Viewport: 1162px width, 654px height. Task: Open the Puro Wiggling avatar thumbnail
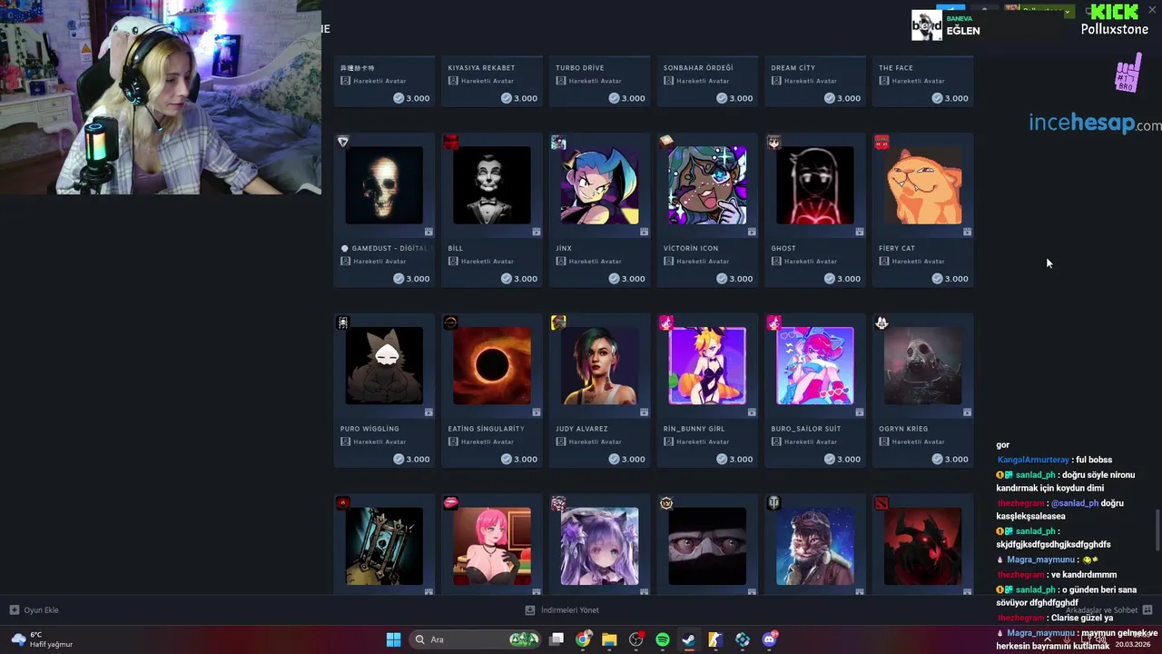coord(384,366)
